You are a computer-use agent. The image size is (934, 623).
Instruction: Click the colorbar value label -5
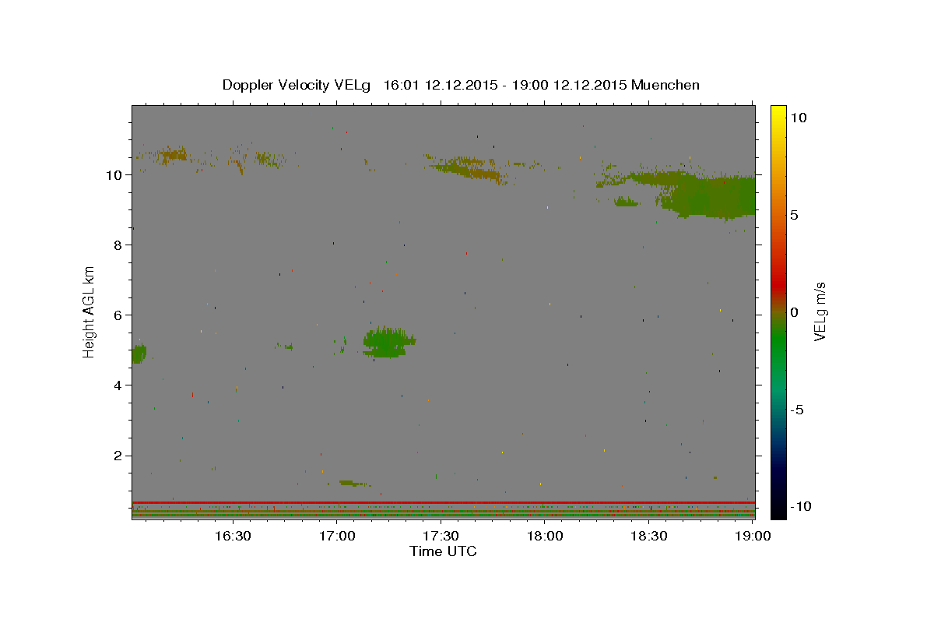click(797, 410)
